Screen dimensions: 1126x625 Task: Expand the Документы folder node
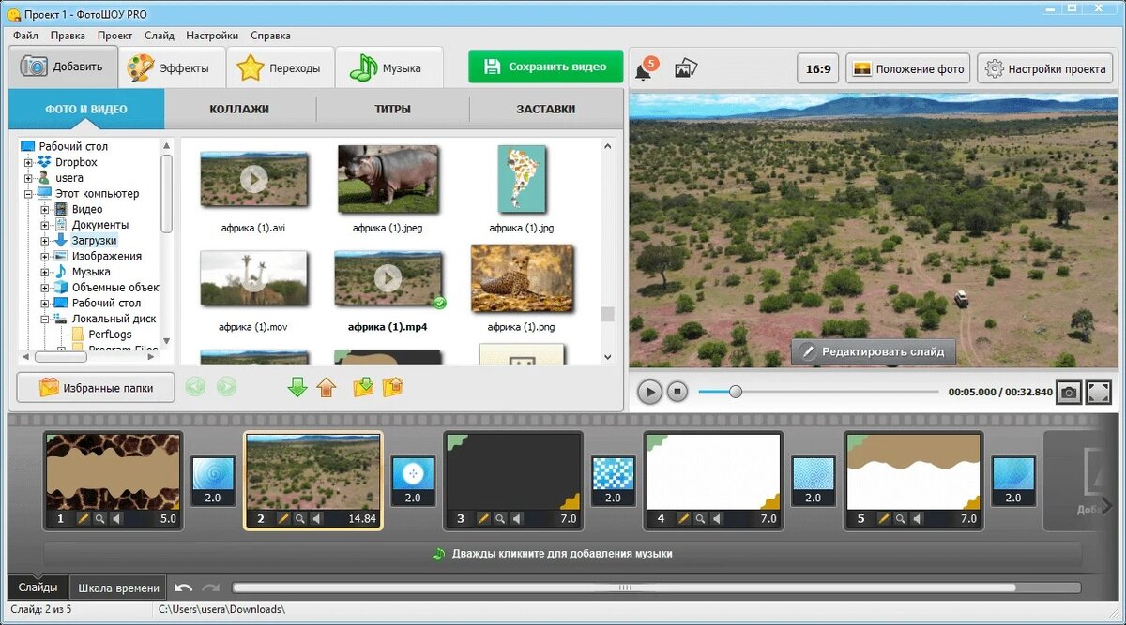point(44,225)
